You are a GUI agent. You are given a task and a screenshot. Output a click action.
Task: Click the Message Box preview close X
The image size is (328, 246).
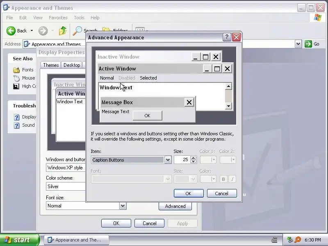[x=189, y=102]
